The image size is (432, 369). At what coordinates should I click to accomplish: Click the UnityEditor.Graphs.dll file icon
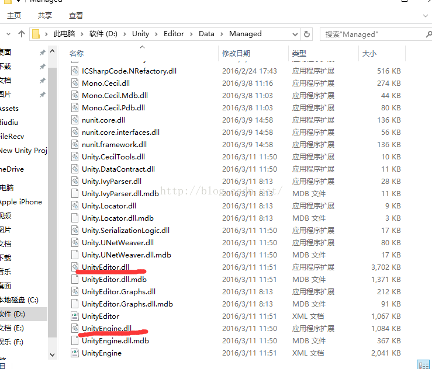pyautogui.click(x=75, y=292)
